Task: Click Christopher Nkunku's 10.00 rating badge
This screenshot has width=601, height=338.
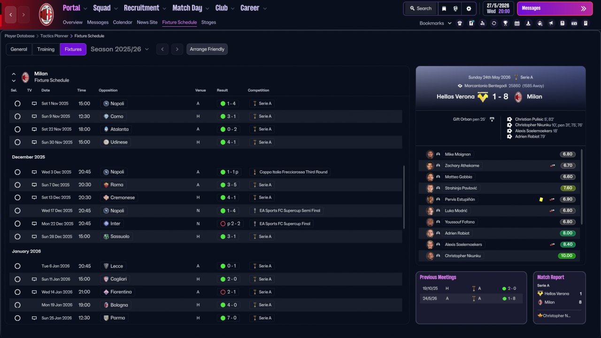Action: (x=566, y=256)
